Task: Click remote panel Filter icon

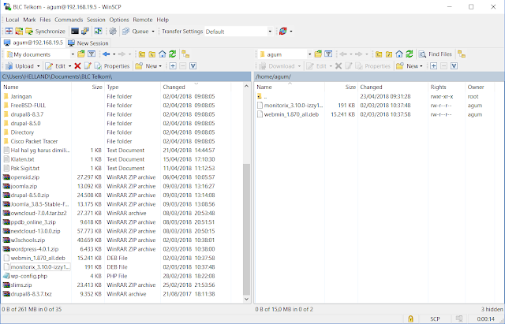Action: coord(328,54)
